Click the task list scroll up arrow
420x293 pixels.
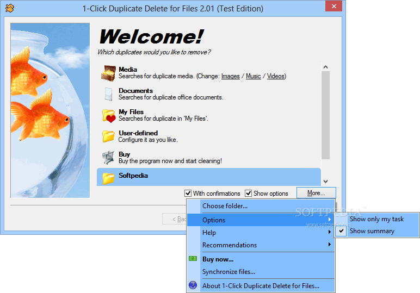click(325, 67)
